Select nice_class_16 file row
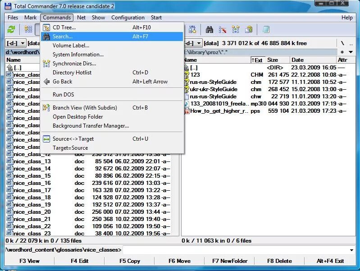This screenshot has width=360, height=271. [88, 183]
